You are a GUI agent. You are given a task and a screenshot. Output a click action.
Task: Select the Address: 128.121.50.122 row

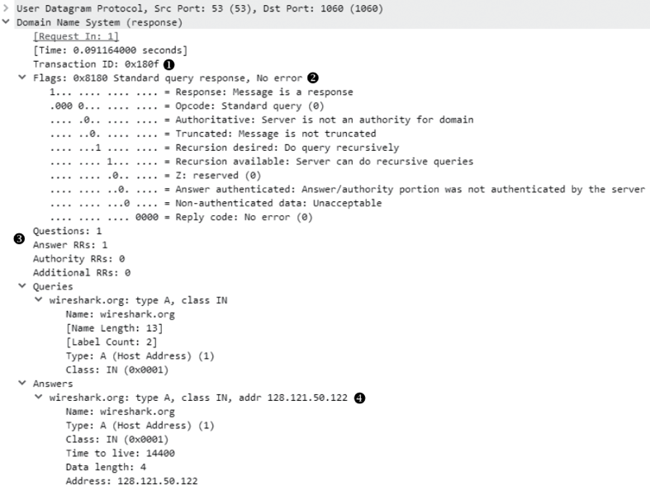[132, 481]
